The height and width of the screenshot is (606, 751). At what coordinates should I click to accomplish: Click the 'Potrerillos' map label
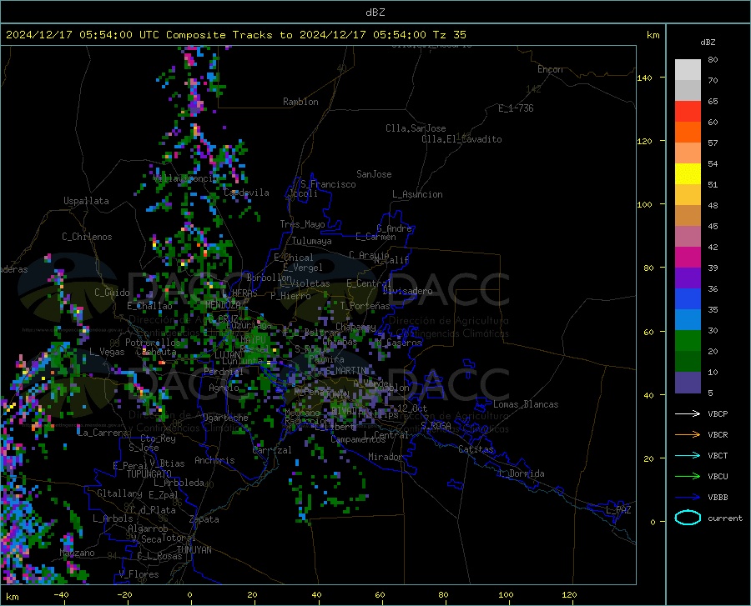tap(153, 343)
